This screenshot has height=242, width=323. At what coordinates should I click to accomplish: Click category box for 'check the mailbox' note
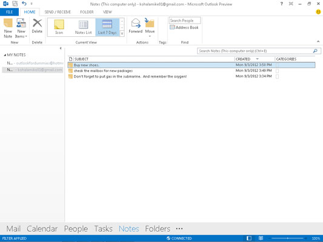(x=278, y=71)
